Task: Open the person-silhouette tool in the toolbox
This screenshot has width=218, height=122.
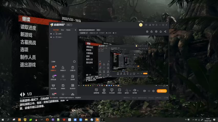Action: point(63,68)
